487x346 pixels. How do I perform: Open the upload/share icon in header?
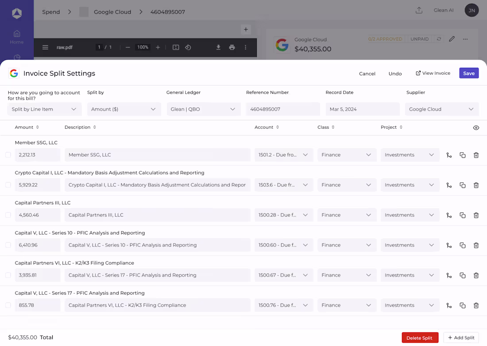(419, 11)
